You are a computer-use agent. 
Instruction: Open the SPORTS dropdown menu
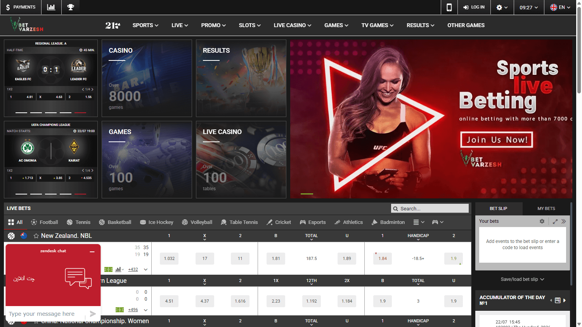(145, 25)
